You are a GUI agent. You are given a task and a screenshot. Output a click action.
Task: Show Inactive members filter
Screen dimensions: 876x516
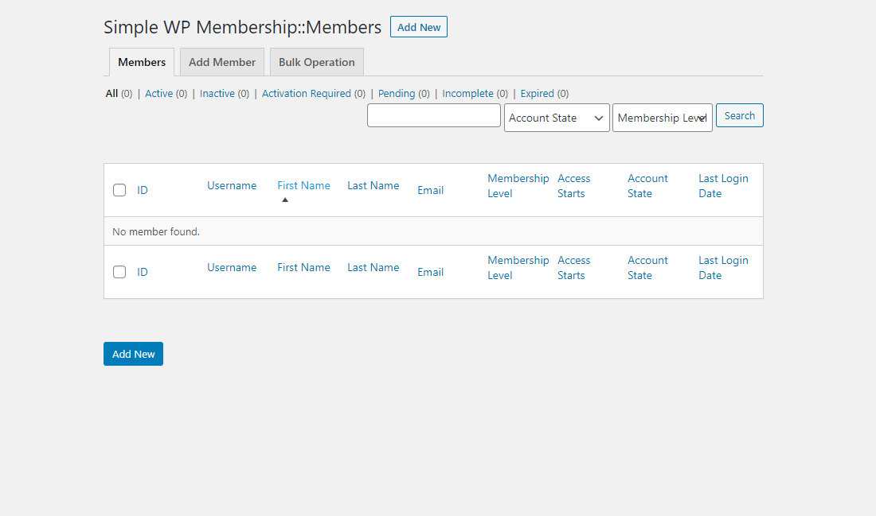[217, 94]
